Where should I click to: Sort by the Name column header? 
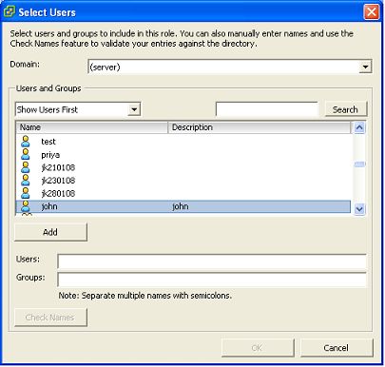(91, 127)
